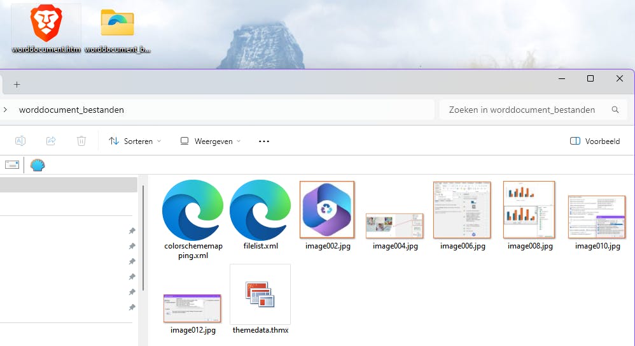The image size is (635, 346).
Task: Open the Sorteren sort menu
Action: [x=135, y=141]
